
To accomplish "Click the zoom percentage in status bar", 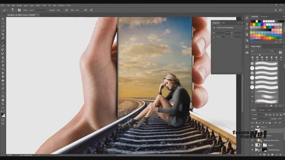I will (9, 155).
